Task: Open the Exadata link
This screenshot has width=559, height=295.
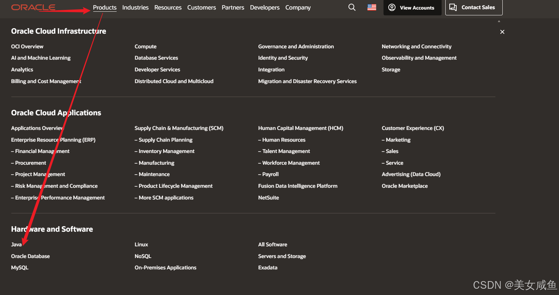Action: click(x=268, y=268)
